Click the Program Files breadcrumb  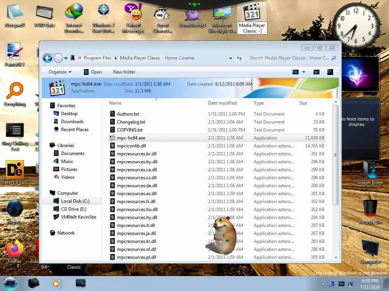(x=98, y=58)
